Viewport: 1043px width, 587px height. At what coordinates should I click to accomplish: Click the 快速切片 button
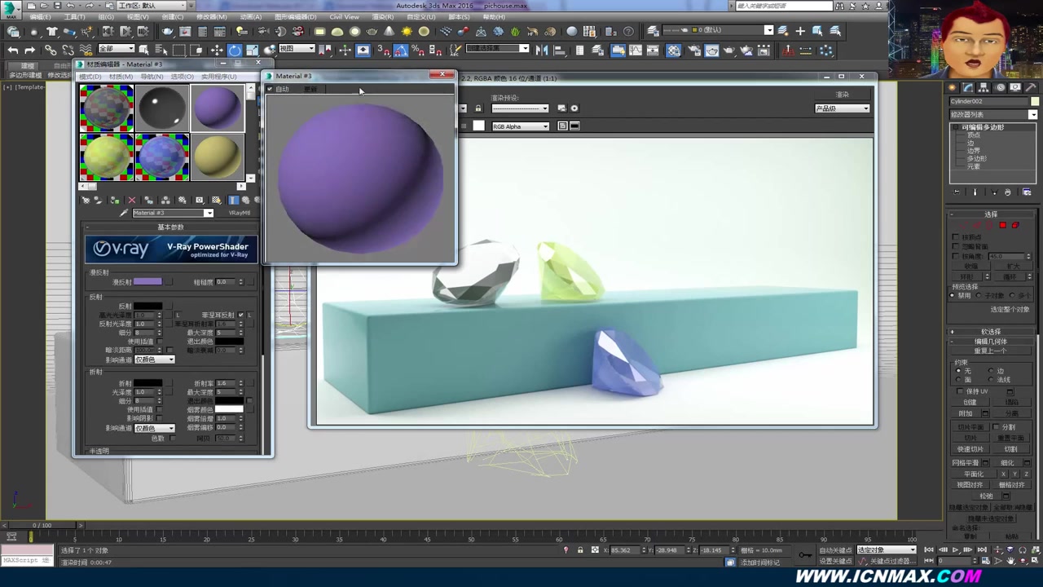(x=970, y=449)
